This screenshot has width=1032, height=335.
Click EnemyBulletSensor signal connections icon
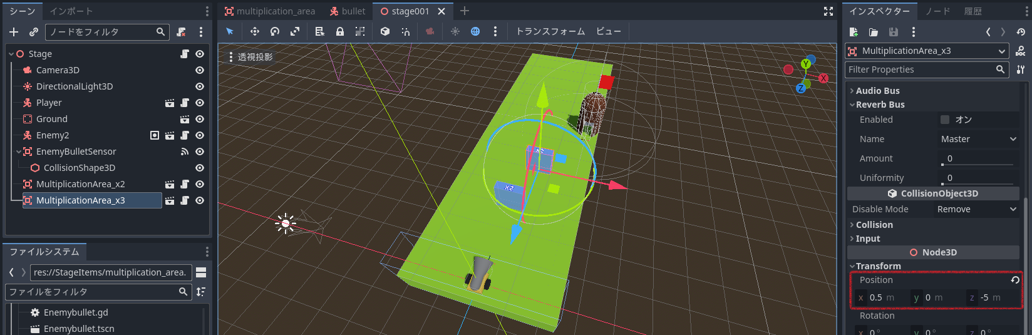(185, 152)
